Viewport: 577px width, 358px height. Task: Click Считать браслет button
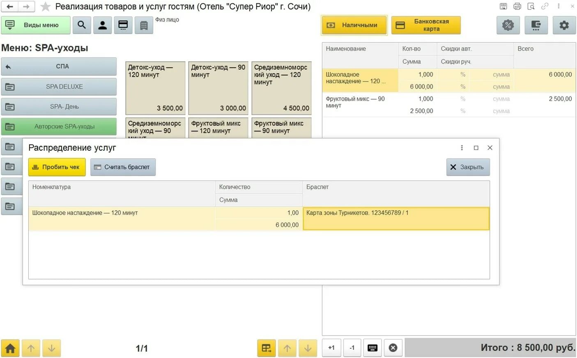coord(123,167)
